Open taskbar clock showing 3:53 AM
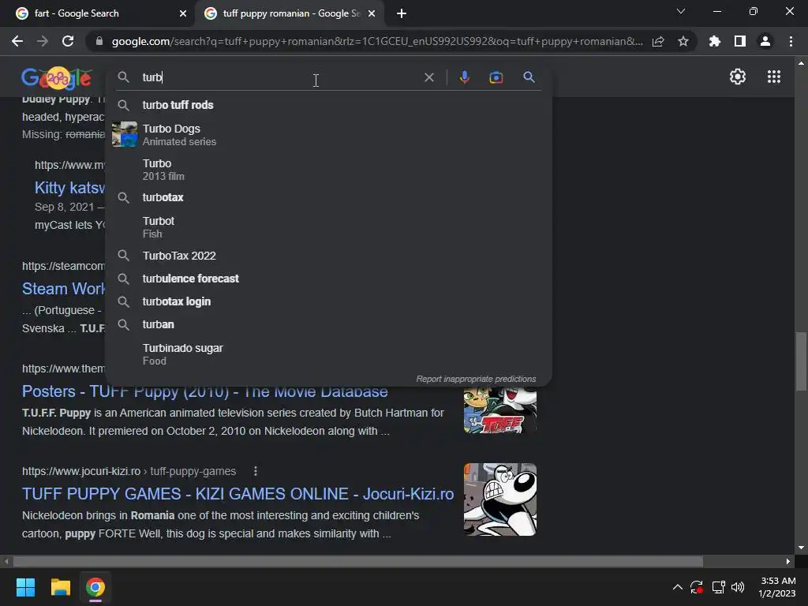Image resolution: width=808 pixels, height=606 pixels. [x=777, y=587]
